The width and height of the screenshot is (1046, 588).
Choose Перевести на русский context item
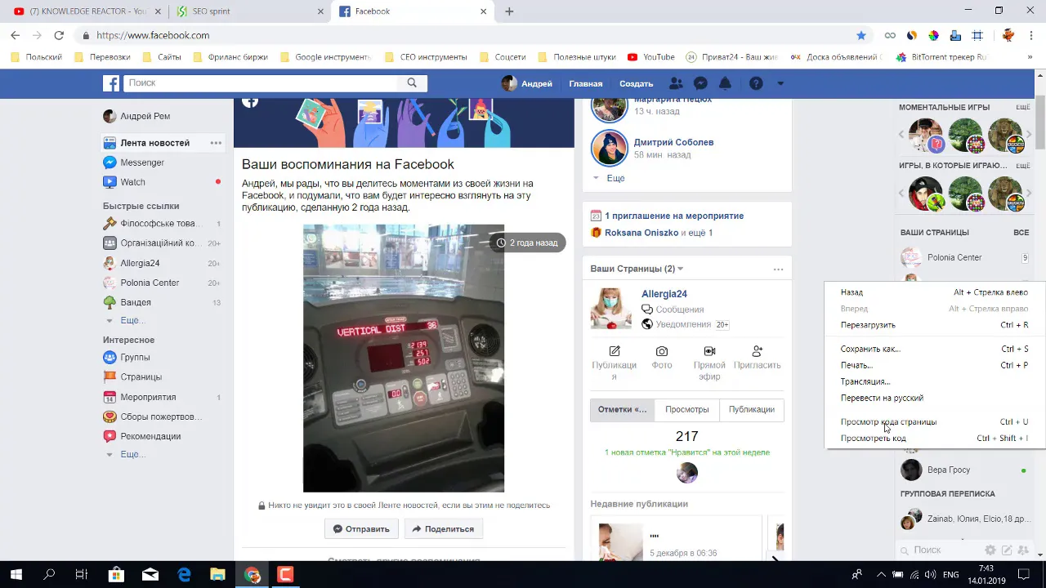935,398
